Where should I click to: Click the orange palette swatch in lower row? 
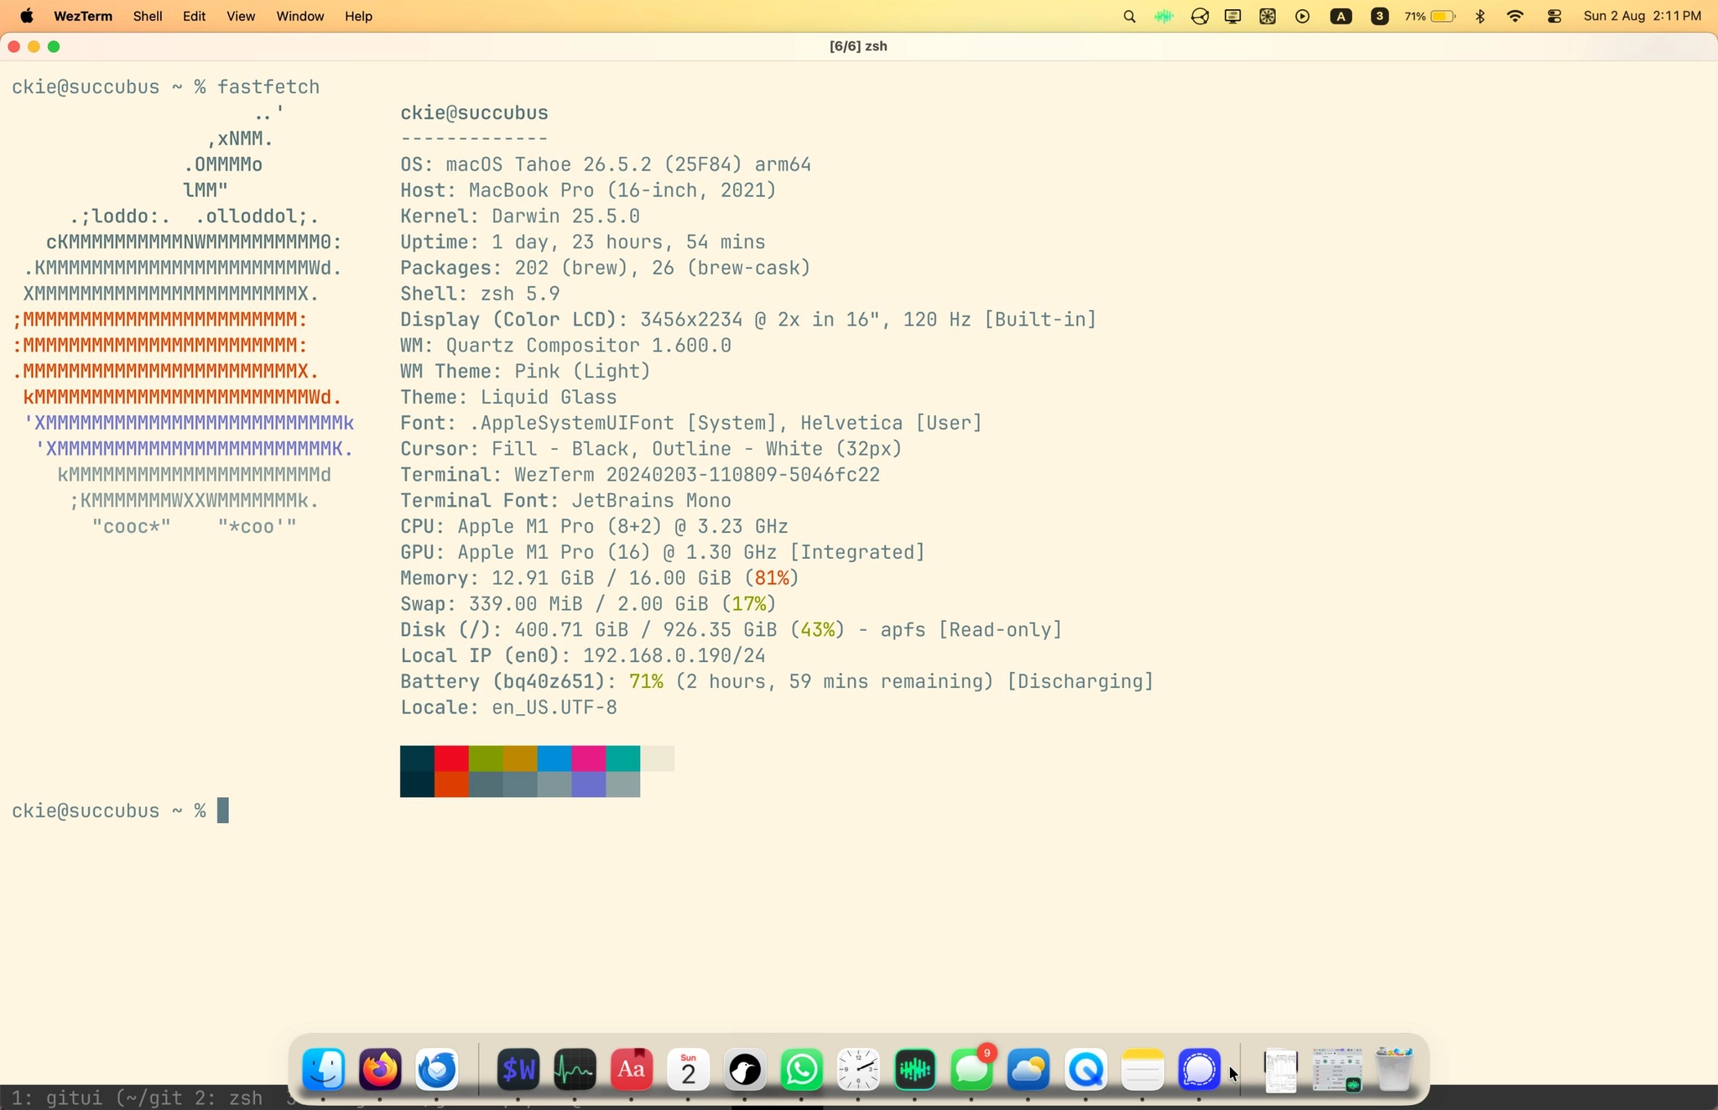tap(451, 784)
